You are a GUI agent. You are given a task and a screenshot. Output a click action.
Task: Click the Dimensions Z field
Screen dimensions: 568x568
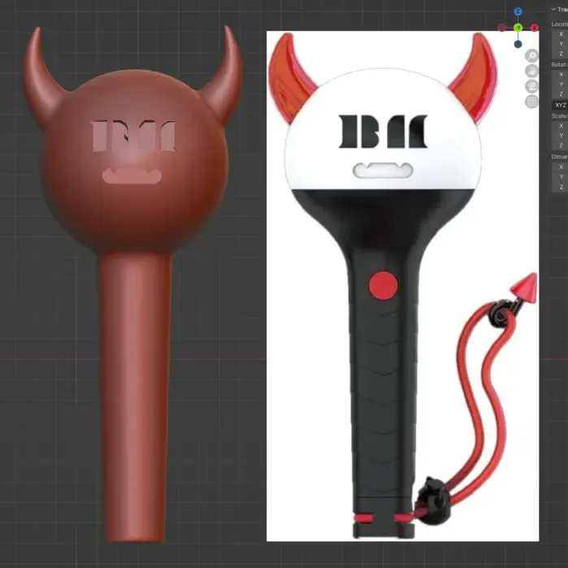coord(560,187)
